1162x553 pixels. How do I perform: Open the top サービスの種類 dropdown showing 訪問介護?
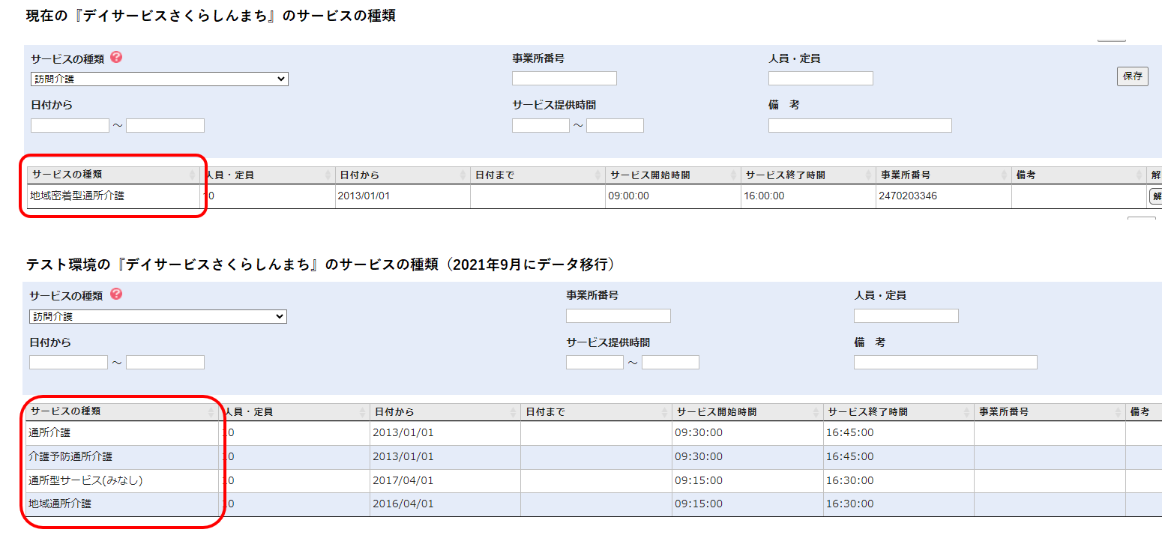[x=160, y=79]
